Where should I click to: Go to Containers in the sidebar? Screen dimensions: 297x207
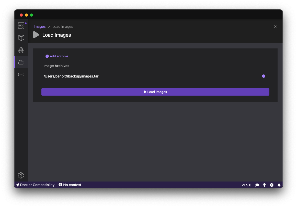[x=21, y=38]
